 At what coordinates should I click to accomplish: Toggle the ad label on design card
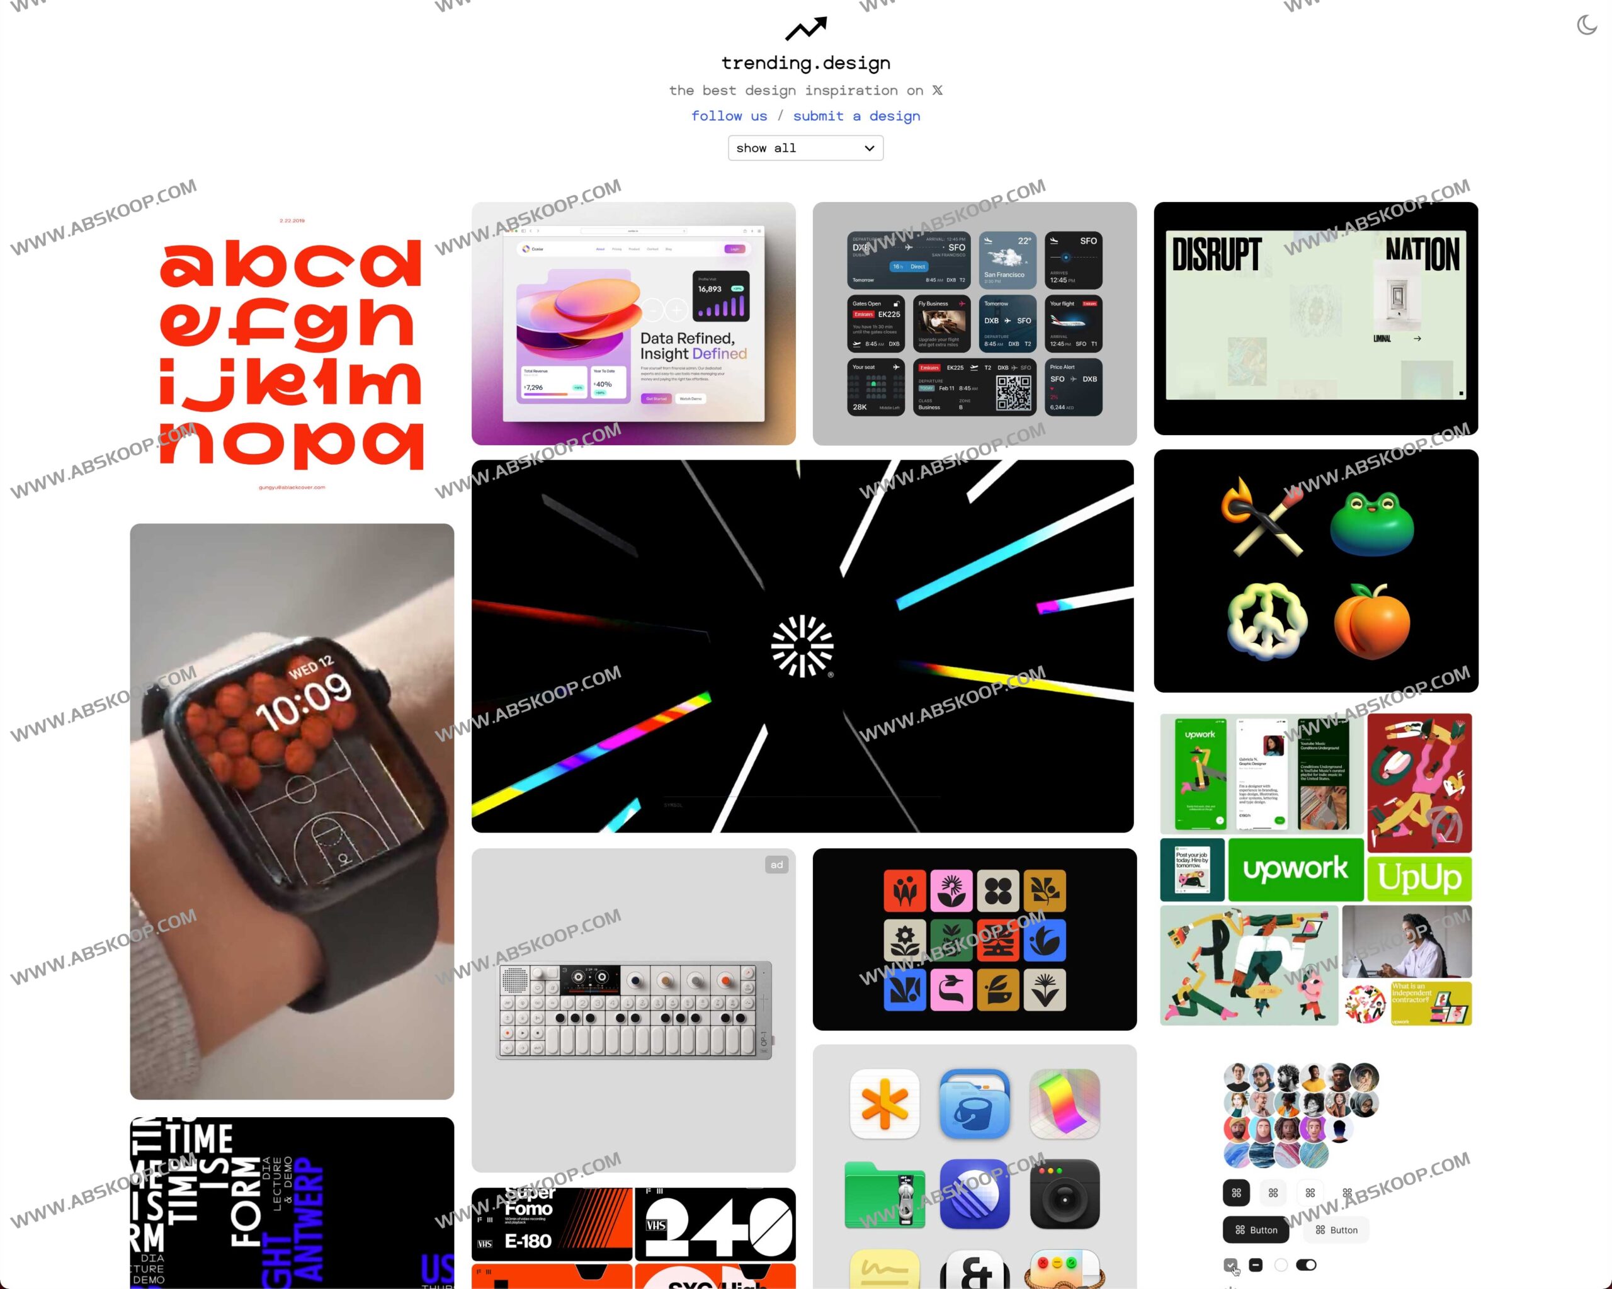point(778,864)
